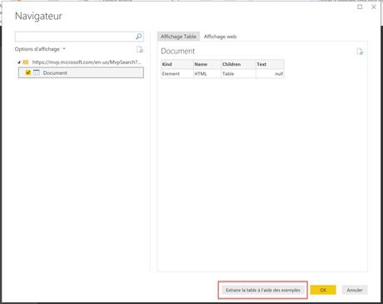This screenshot has width=383, height=304.
Task: Switch to the Affichage web tab
Action: click(x=220, y=37)
